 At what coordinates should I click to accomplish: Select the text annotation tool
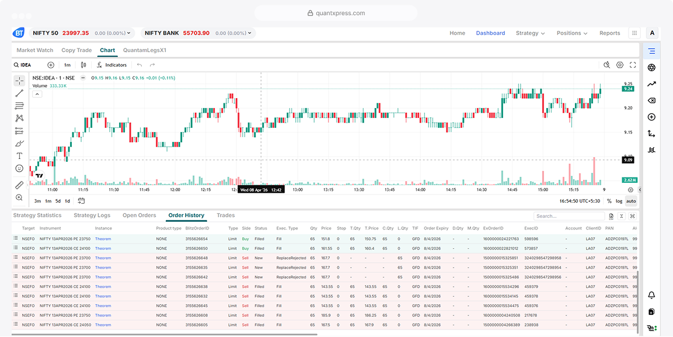19,155
